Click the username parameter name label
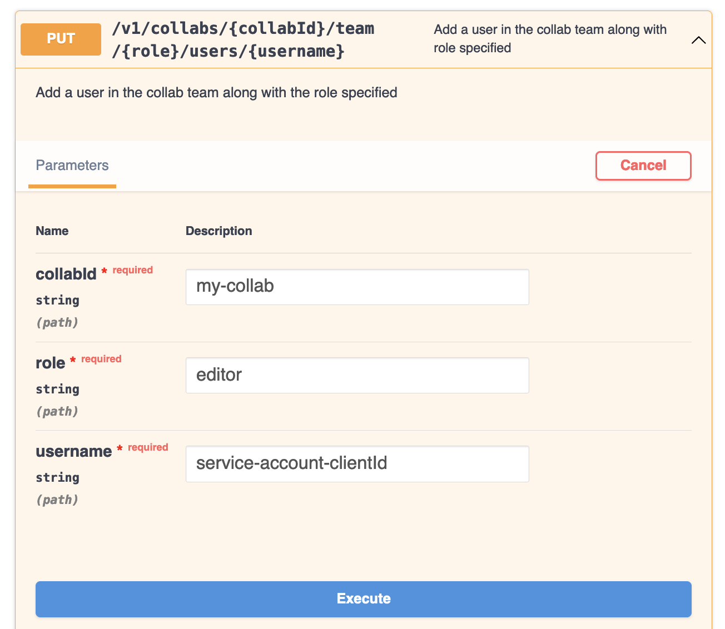 click(74, 451)
